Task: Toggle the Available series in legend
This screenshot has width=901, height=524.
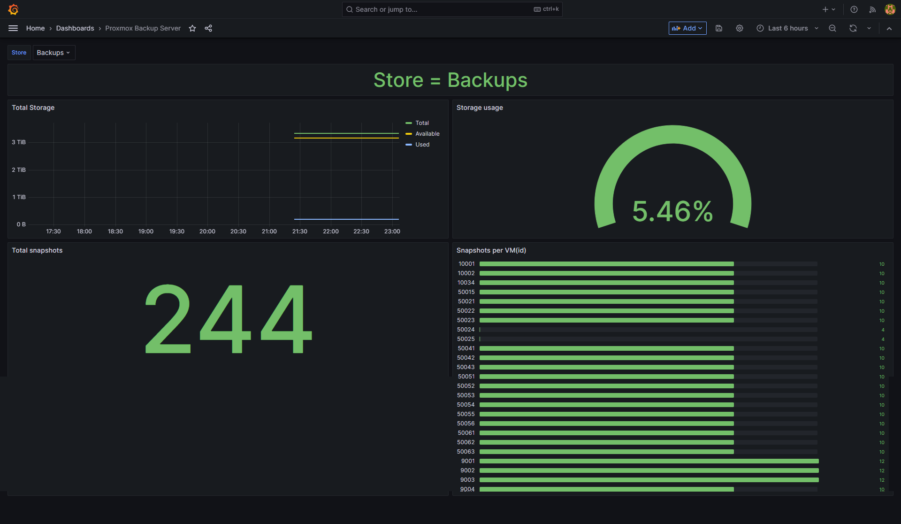Action: click(427, 134)
